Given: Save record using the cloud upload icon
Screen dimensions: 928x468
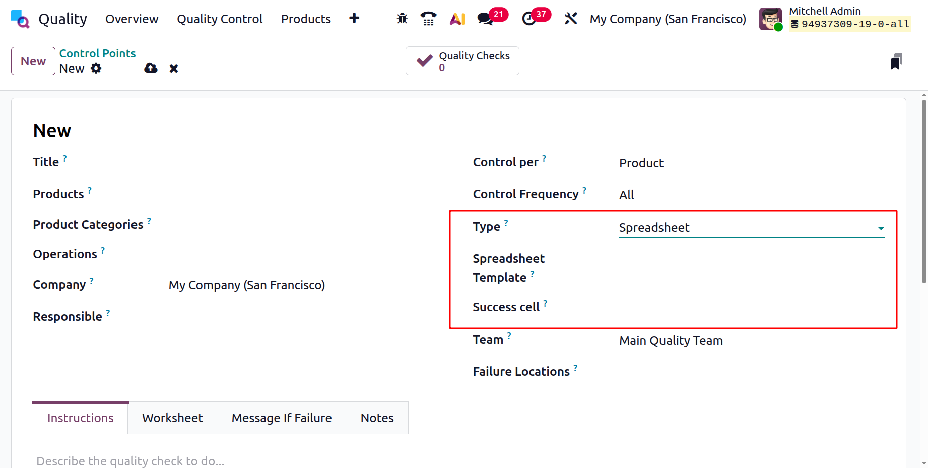Looking at the screenshot, I should click(x=151, y=69).
